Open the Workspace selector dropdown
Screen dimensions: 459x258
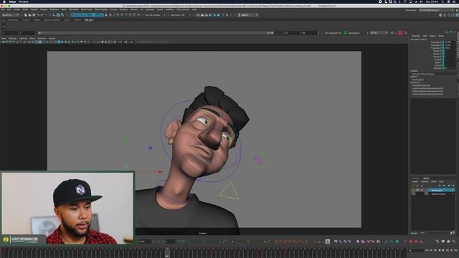tap(437, 10)
